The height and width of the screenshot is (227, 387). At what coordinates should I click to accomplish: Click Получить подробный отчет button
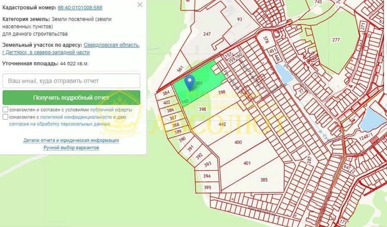[71, 98]
